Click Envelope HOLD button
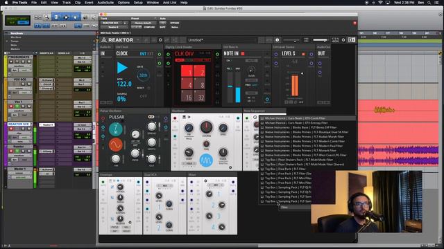 pyautogui.click(x=126, y=231)
